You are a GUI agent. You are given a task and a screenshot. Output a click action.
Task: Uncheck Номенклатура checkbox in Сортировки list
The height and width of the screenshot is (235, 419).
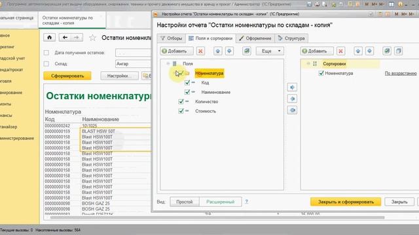pos(321,73)
